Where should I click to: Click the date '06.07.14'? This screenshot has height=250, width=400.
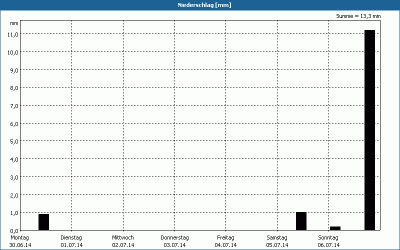pyautogui.click(x=329, y=245)
